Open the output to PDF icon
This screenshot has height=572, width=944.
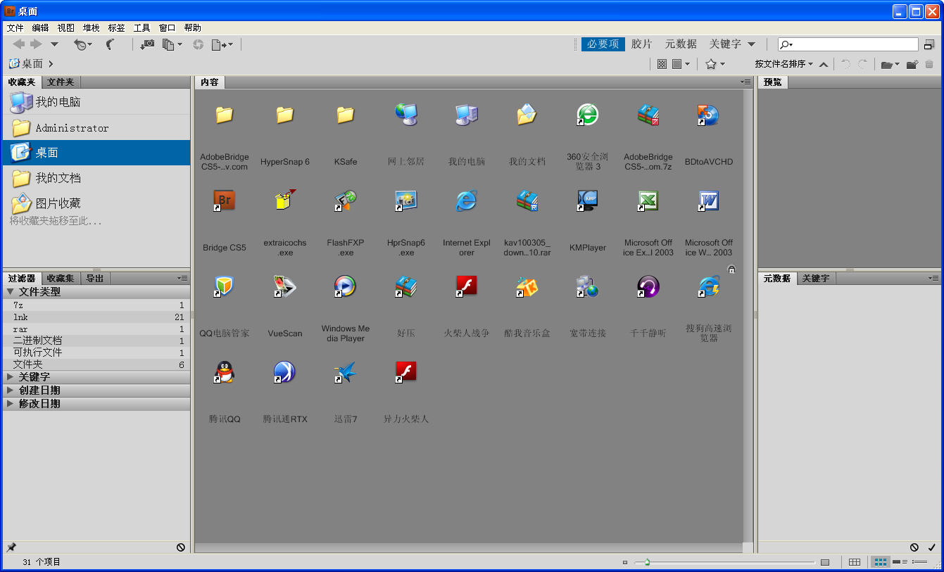pyautogui.click(x=218, y=44)
